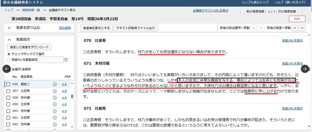Open PDF p.8 link for 056
Screen dimensions: 312x132
64,84
